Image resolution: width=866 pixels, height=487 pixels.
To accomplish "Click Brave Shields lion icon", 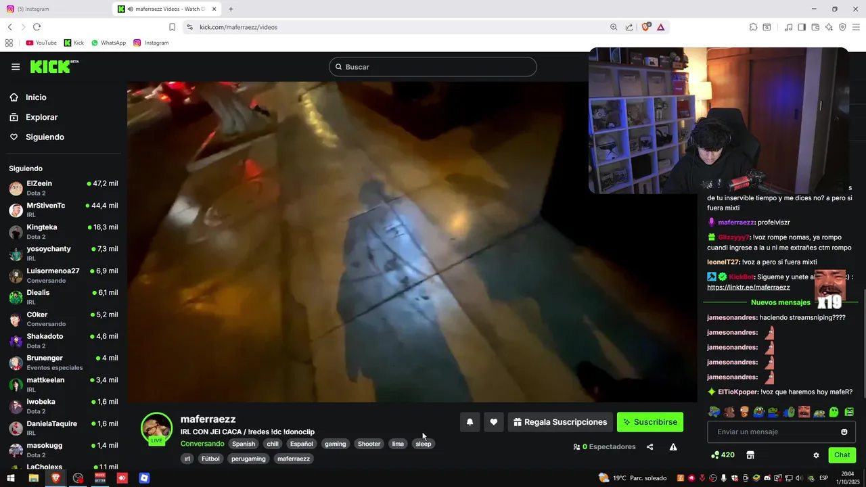I will point(645,27).
